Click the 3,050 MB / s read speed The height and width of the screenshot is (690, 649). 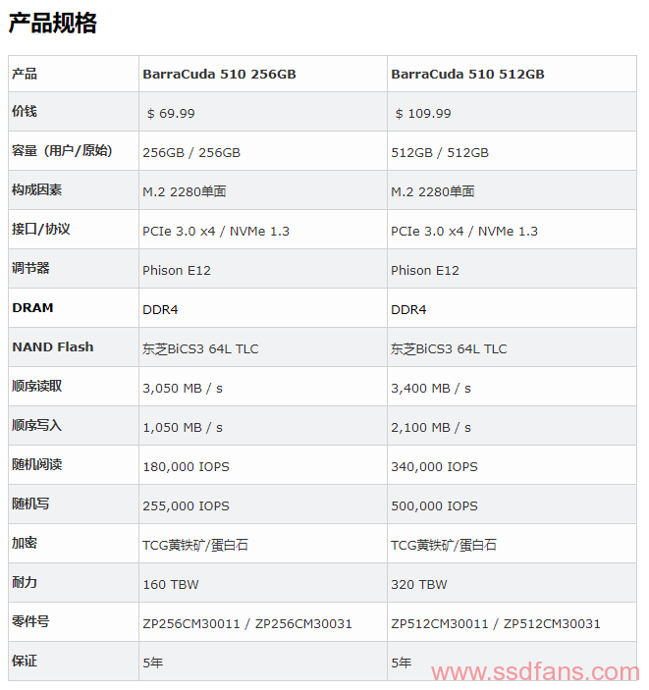point(183,388)
